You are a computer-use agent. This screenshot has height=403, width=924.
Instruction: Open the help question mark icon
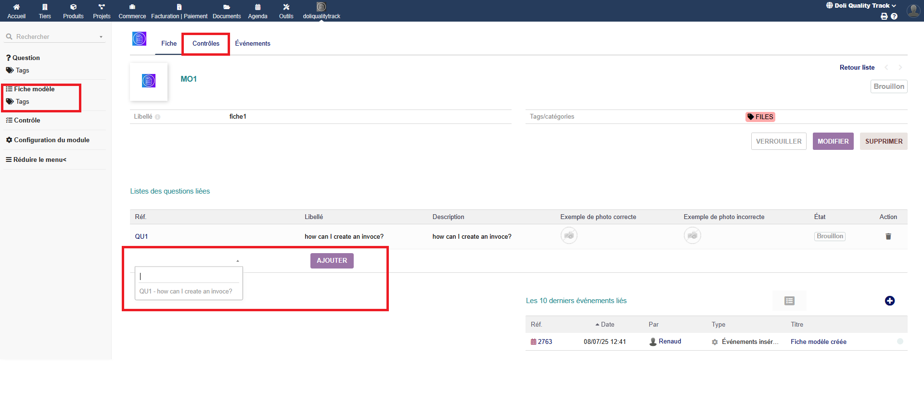click(x=894, y=16)
